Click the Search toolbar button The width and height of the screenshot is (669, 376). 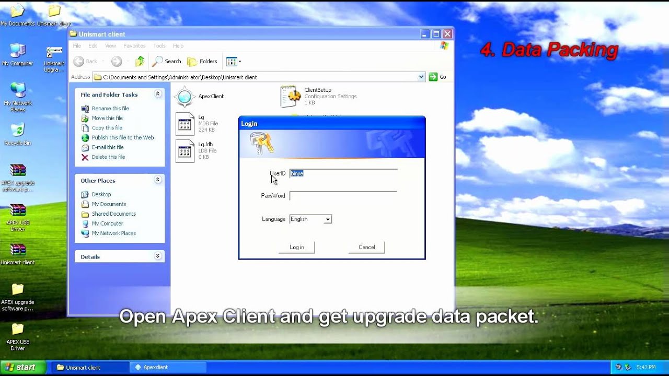[167, 62]
